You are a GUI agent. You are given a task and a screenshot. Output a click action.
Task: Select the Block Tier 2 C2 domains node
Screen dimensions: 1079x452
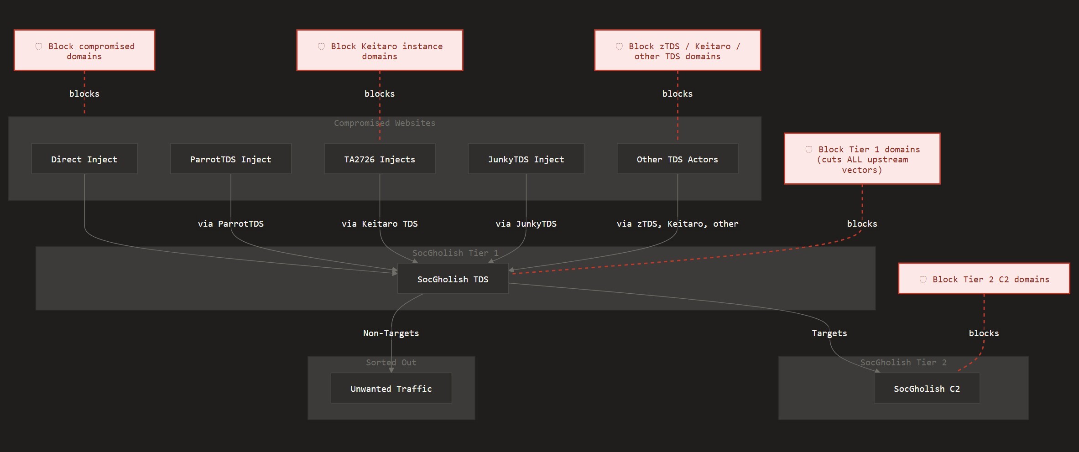(984, 279)
